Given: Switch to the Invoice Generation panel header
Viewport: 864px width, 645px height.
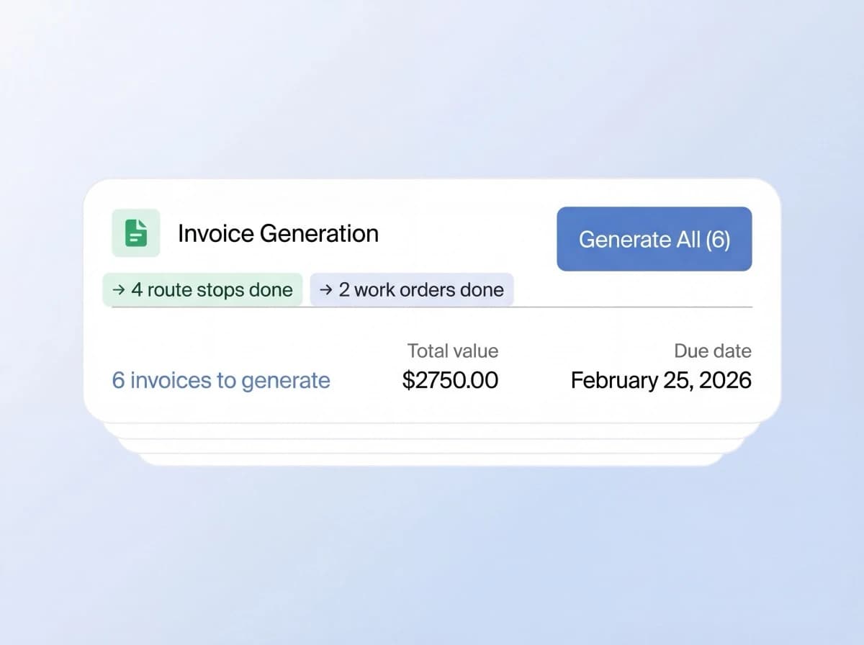Looking at the screenshot, I should [278, 233].
